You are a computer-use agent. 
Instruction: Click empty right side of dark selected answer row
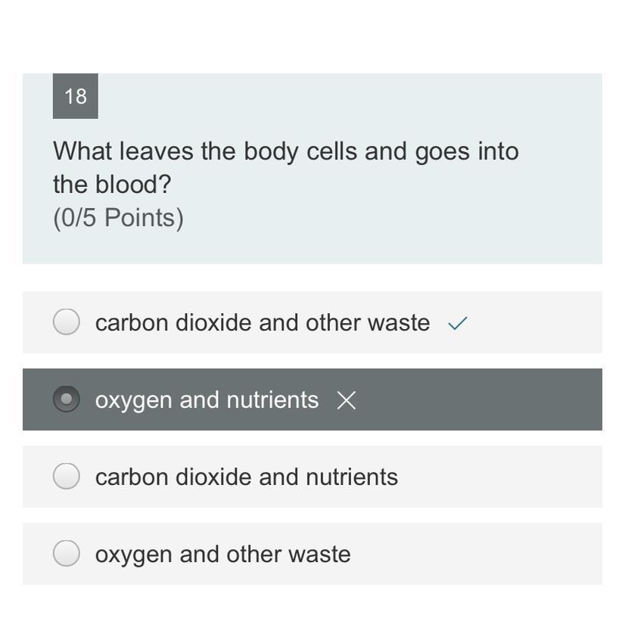click(x=492, y=399)
